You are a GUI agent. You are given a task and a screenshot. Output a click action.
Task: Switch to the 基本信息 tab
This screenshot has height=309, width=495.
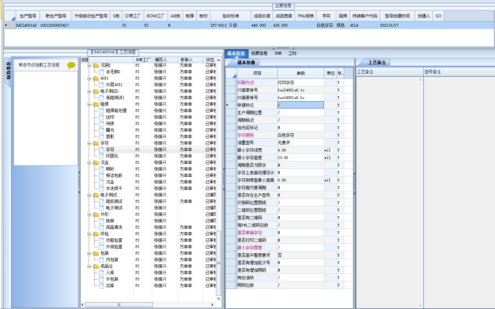tap(236, 54)
